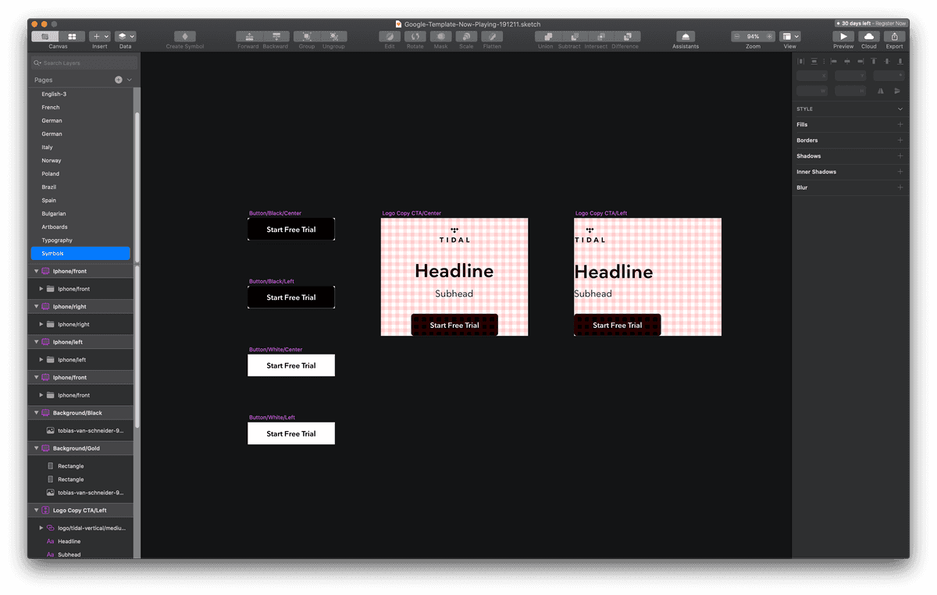Click the flip horizontal icon
The width and height of the screenshot is (937, 595).
point(881,91)
